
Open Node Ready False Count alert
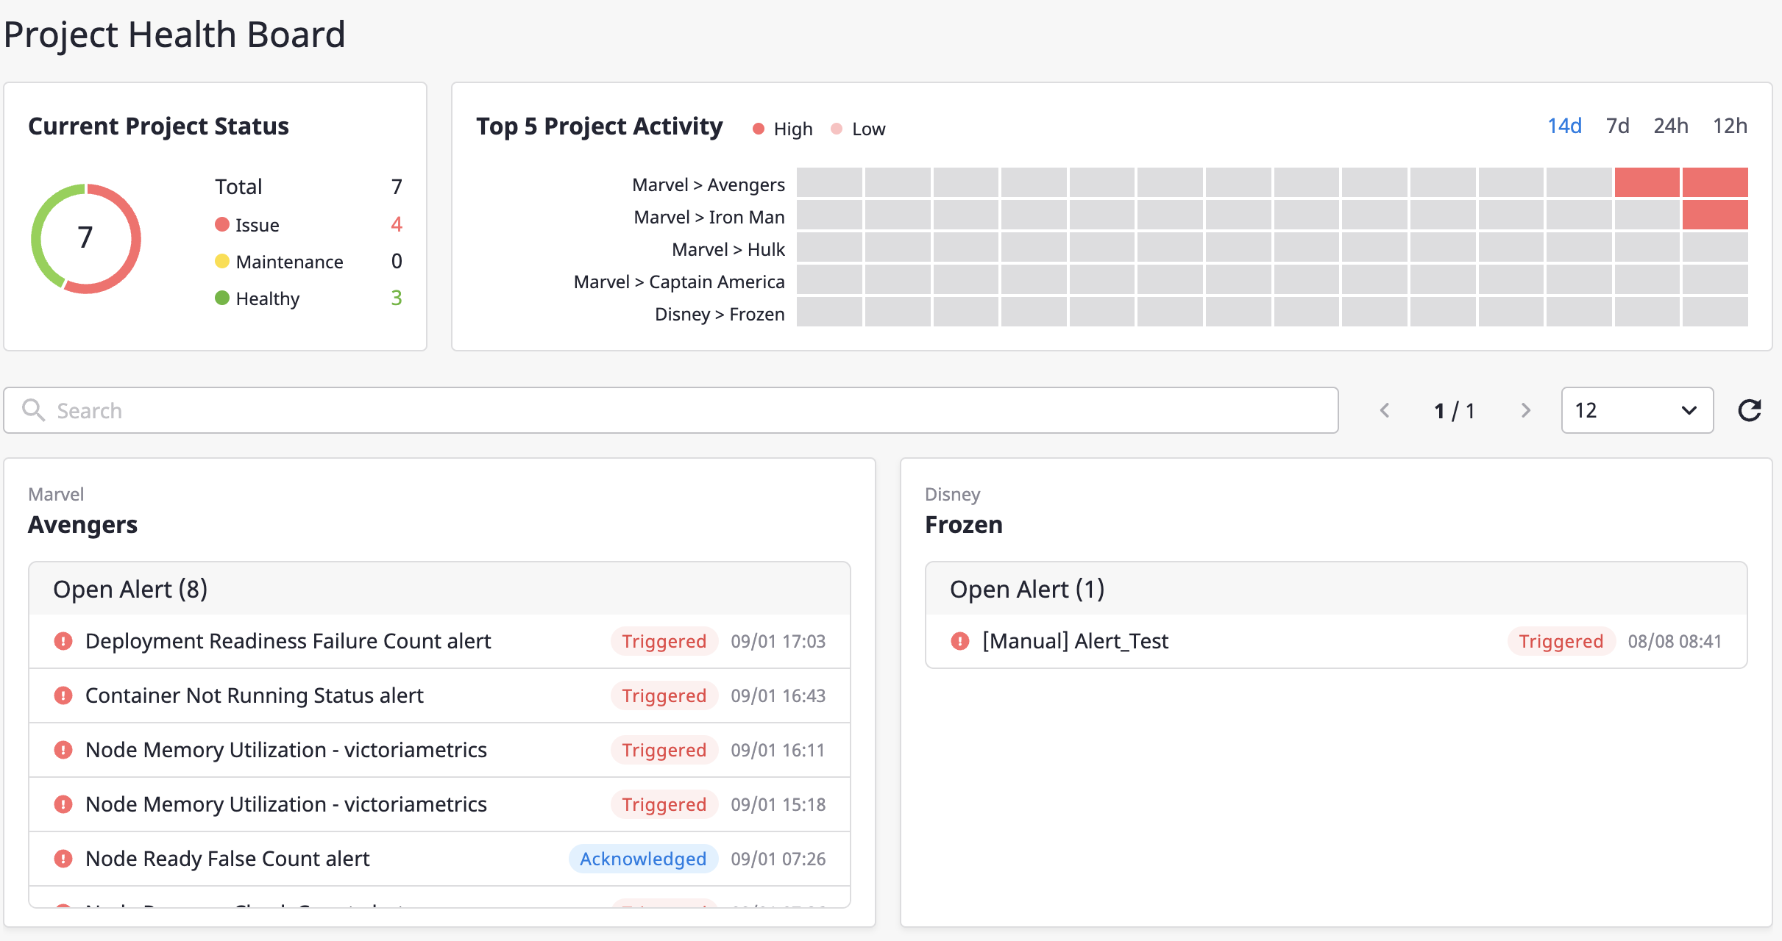439,859
